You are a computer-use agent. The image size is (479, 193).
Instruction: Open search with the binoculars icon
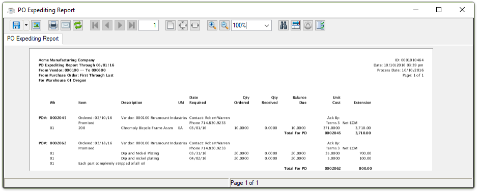click(x=284, y=25)
